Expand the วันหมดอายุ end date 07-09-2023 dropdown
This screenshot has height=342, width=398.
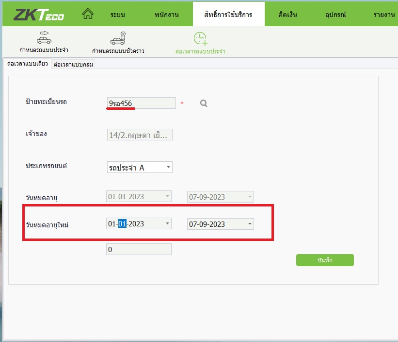[x=250, y=197]
